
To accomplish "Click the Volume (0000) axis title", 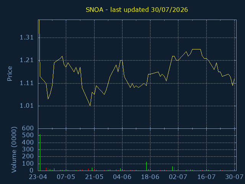I will pyautogui.click(x=14, y=150).
